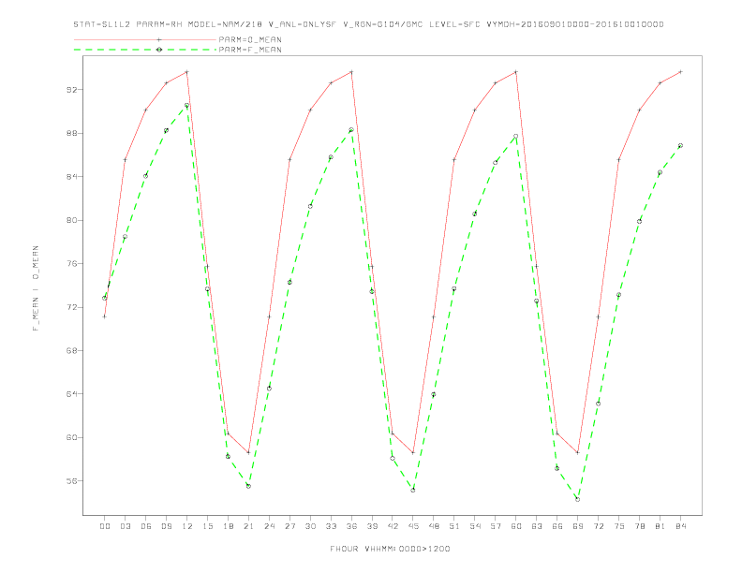Image resolution: width=742 pixels, height=573 pixels.
Task: Click the x-axis forecast hour label 66
Action: point(557,526)
